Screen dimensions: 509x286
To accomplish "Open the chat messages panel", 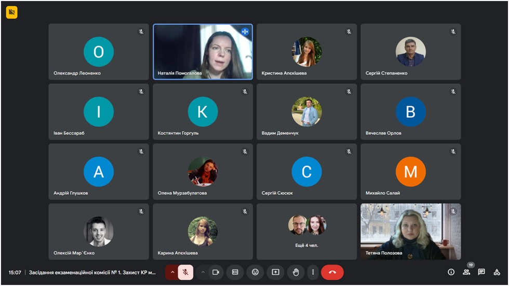I will 481,272.
